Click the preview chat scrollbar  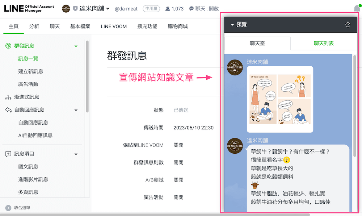tap(354, 106)
